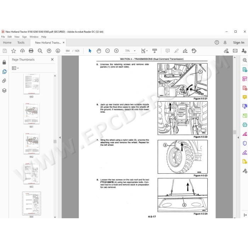248x248 pixels.
Task: Choose the Selection arrow tool
Action: coord(90,51)
